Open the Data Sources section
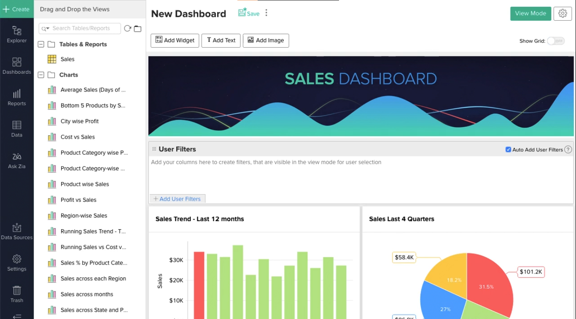This screenshot has width=576, height=319. tap(17, 231)
